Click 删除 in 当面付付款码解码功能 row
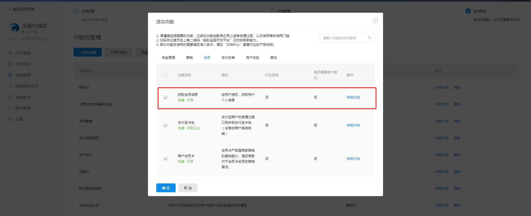Image resolution: width=531 pixels, height=216 pixels. point(457,104)
